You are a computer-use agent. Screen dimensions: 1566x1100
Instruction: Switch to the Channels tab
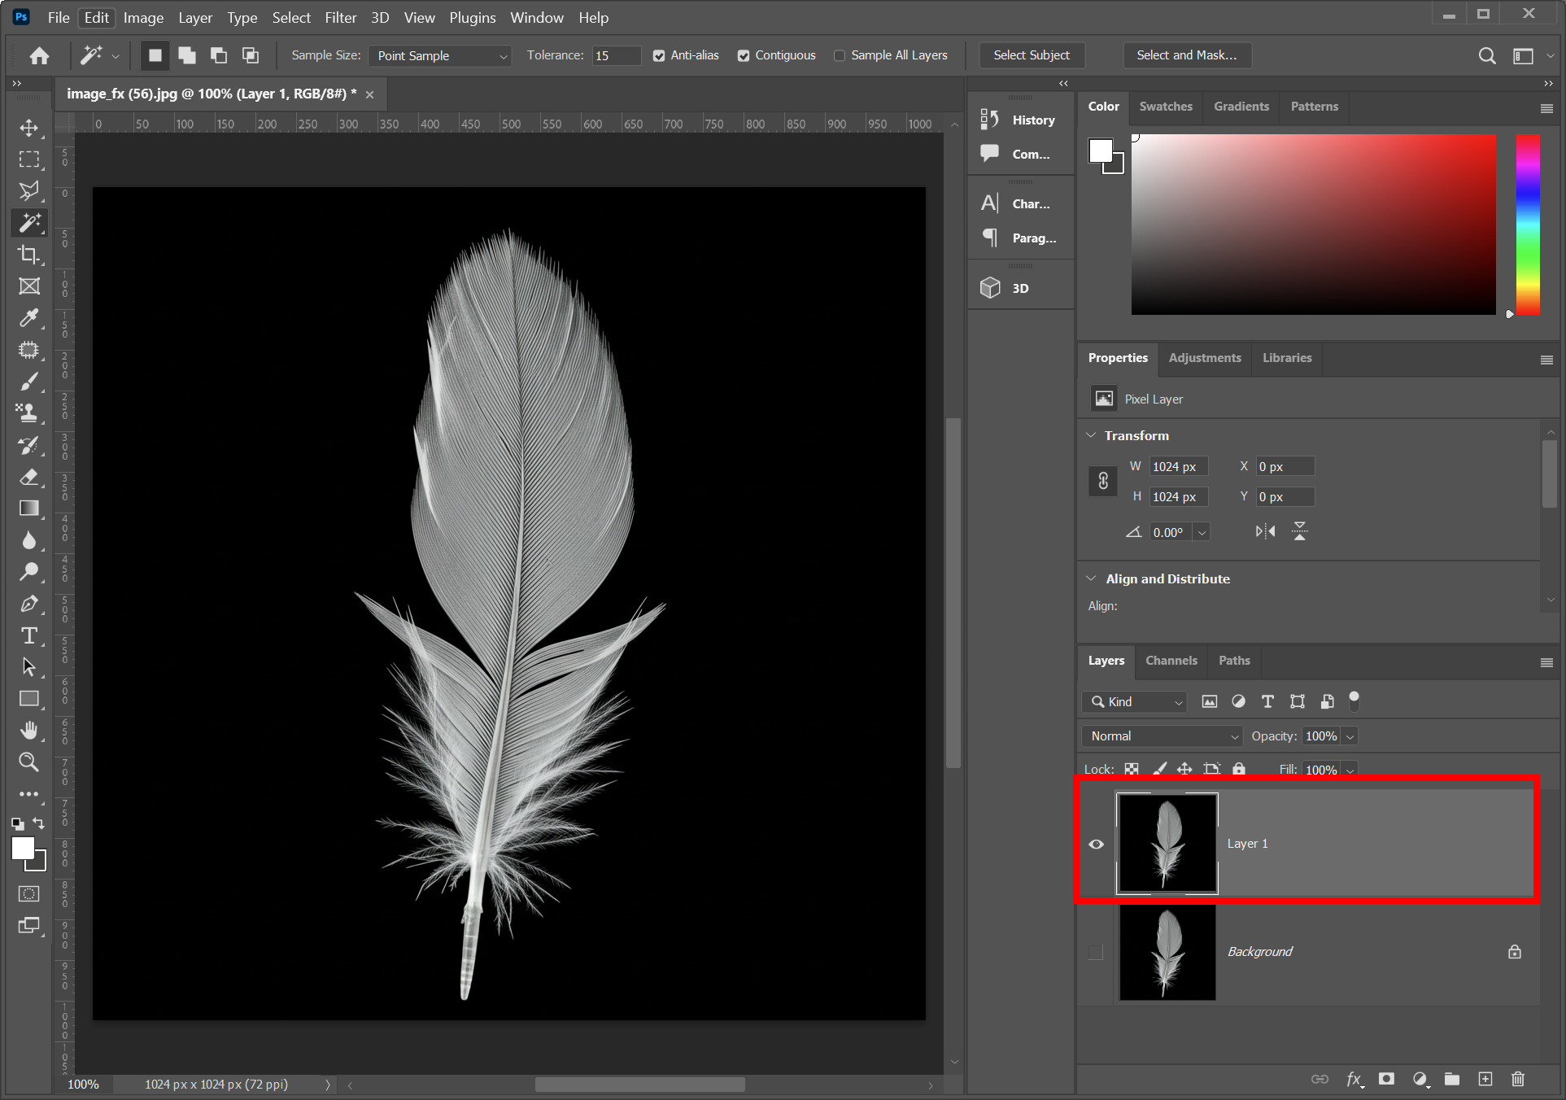pos(1171,661)
